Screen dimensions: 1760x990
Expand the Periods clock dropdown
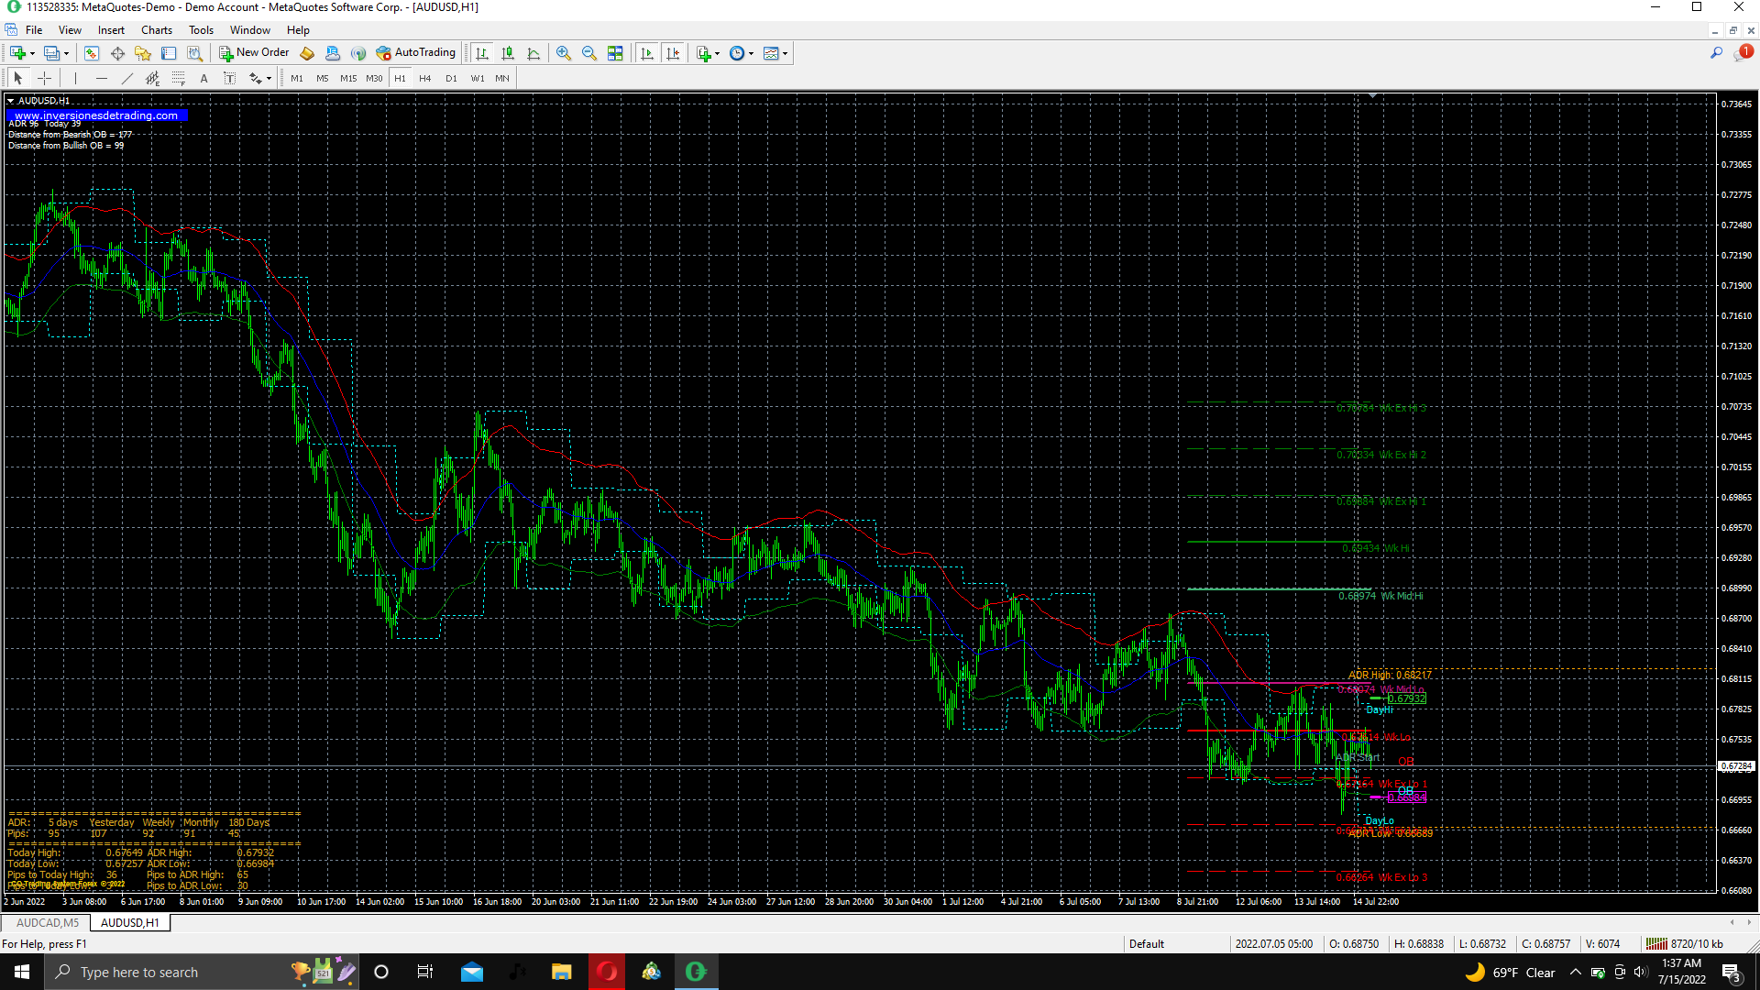[751, 53]
